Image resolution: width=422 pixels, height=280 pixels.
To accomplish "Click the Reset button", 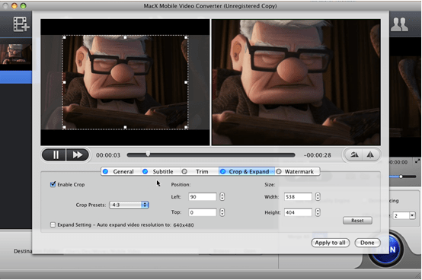I will (357, 221).
